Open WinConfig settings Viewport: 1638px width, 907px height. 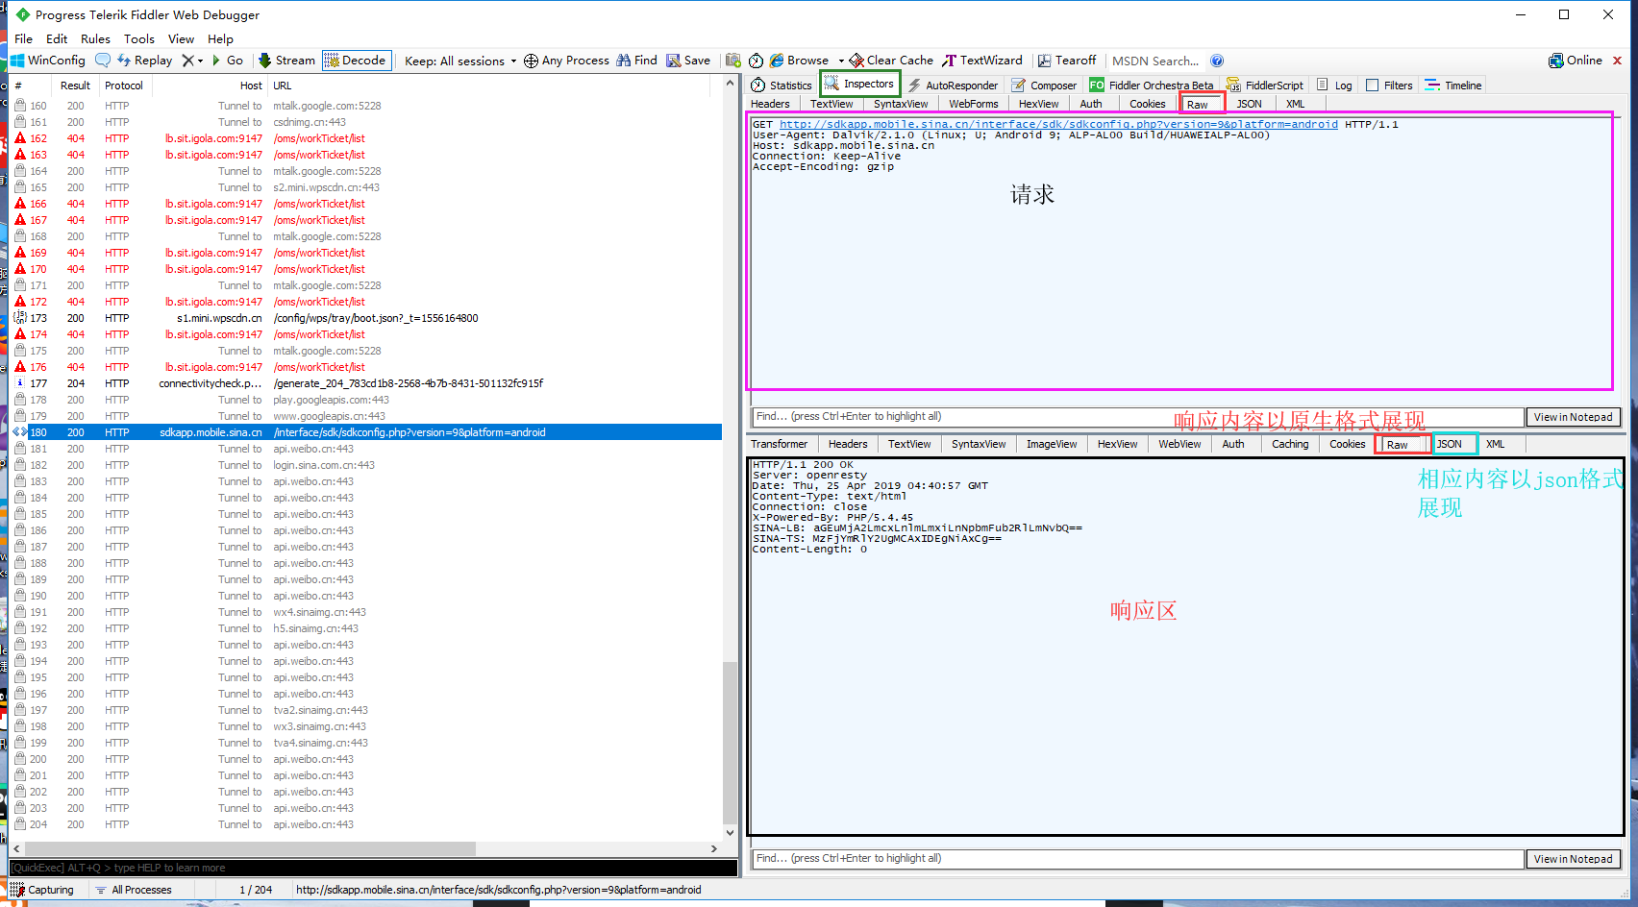(x=47, y=60)
